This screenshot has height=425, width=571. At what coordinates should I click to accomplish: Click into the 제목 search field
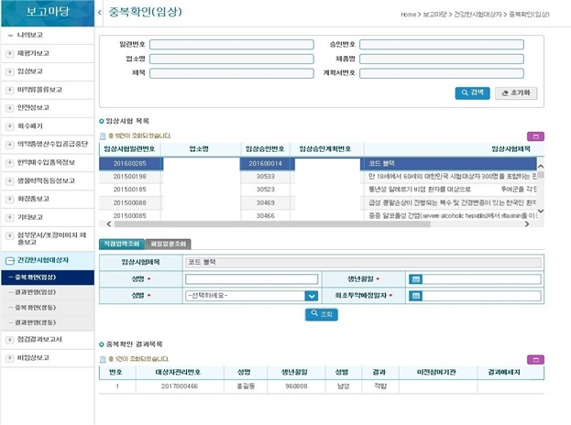[232, 73]
